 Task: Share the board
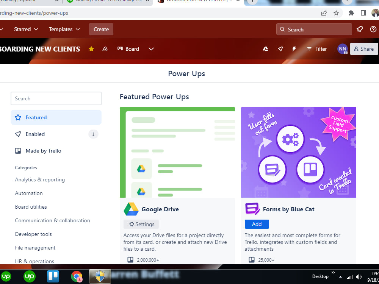(364, 49)
